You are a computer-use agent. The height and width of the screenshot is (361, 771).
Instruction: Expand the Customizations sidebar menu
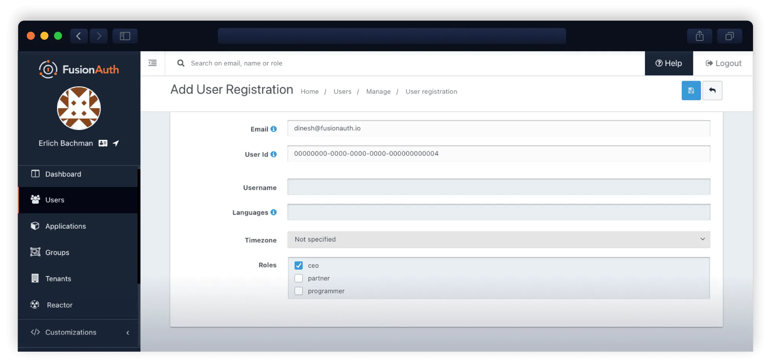point(78,332)
